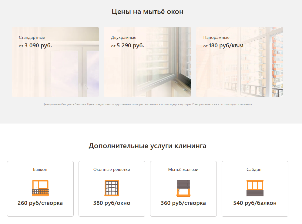302x224 pixels.
Task: Click the от 3 090 руб. price text
Action: tap(35, 46)
